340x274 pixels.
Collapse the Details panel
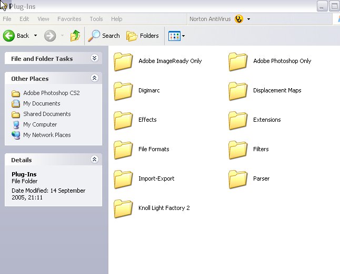(x=94, y=160)
